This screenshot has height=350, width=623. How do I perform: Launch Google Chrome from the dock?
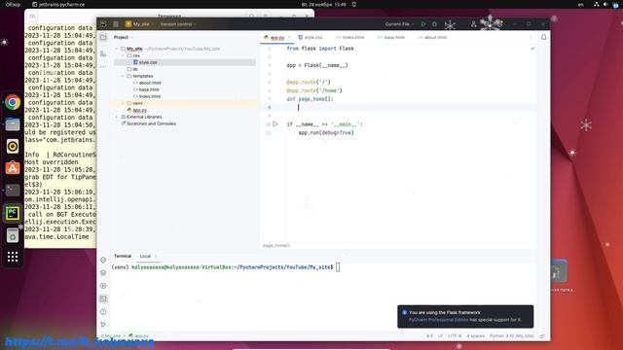coord(13,102)
